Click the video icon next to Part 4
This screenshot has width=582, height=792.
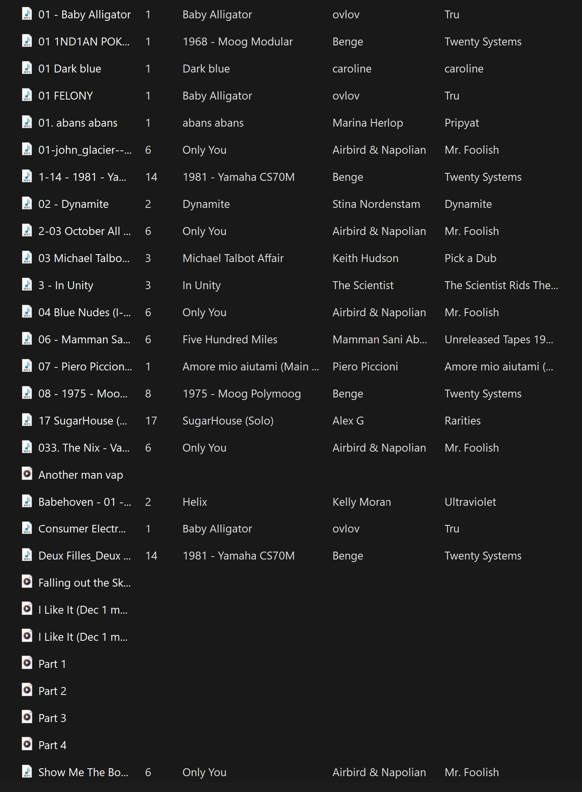tap(27, 745)
